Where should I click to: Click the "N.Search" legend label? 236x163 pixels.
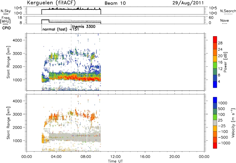pyautogui.click(x=228, y=11)
